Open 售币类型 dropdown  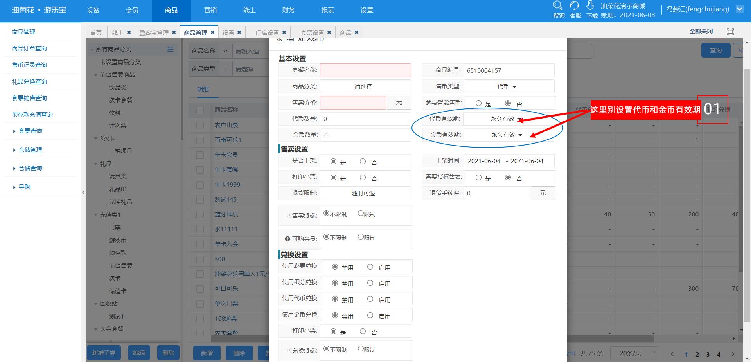(508, 86)
